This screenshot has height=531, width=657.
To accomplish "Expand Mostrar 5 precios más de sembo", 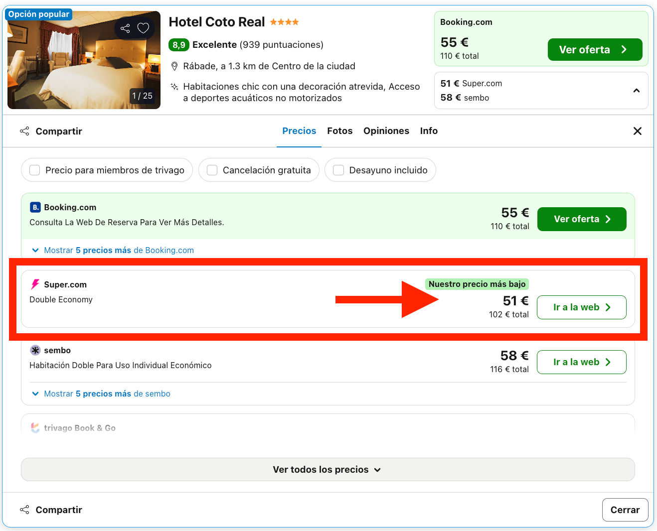I will pos(101,394).
